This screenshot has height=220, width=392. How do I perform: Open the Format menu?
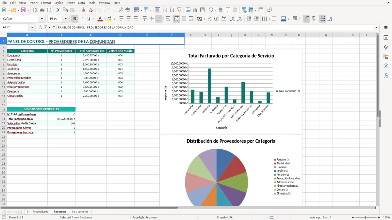(x=46, y=3)
